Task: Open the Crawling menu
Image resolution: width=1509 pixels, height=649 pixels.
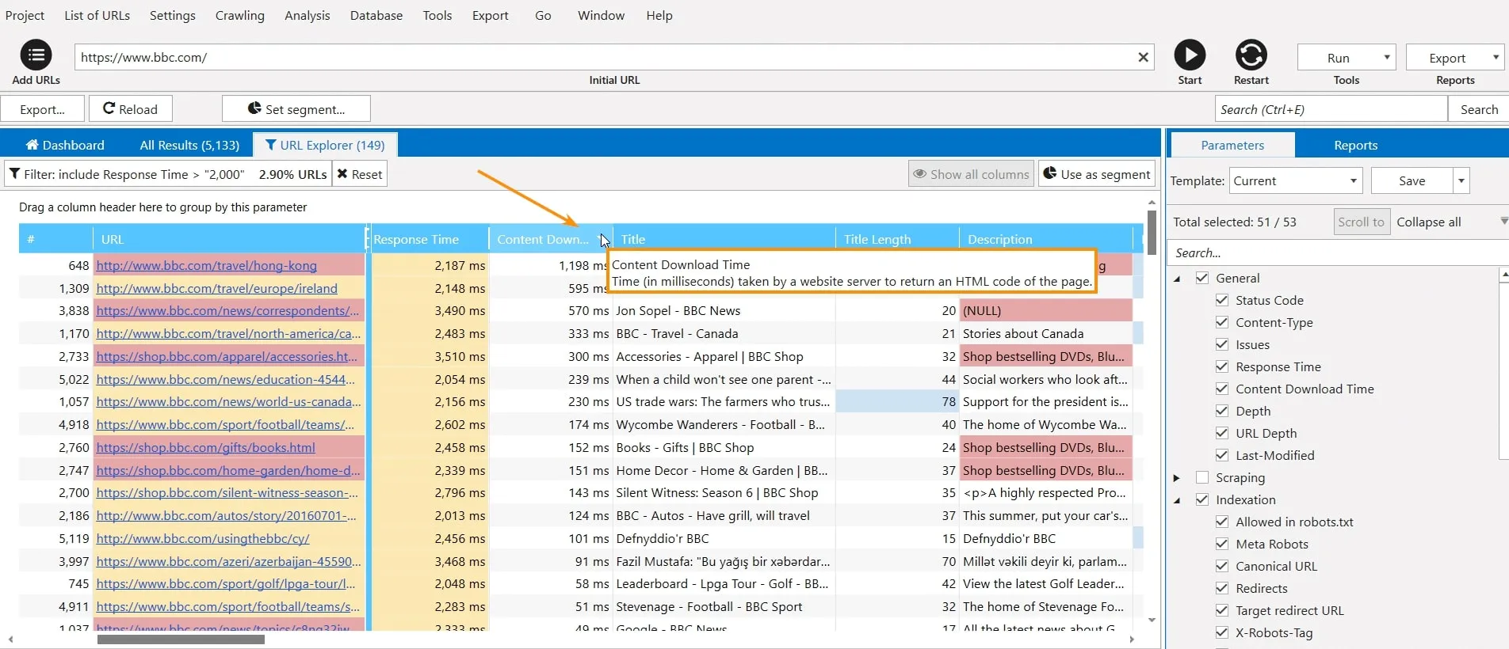Action: [240, 15]
